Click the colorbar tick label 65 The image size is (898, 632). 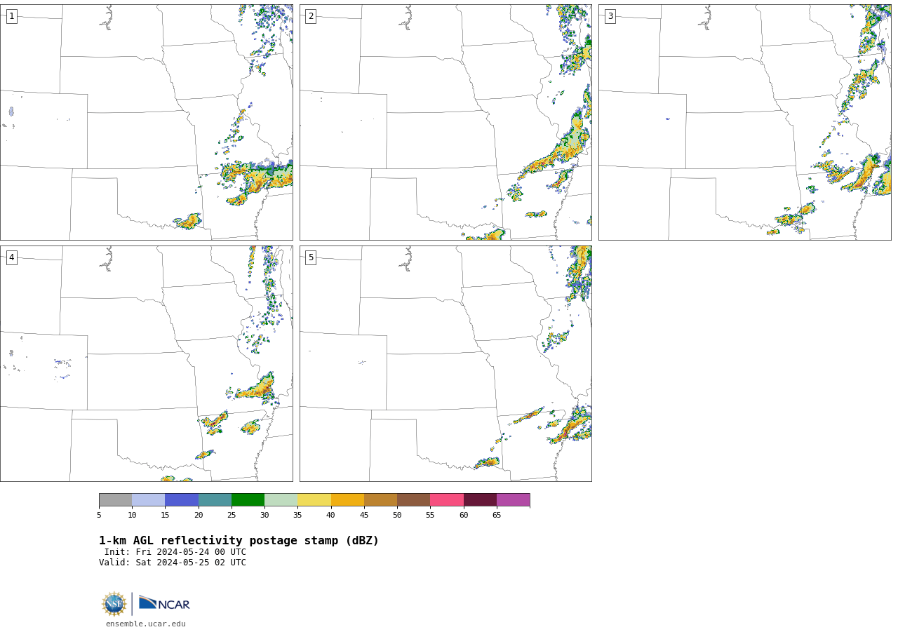497,516
